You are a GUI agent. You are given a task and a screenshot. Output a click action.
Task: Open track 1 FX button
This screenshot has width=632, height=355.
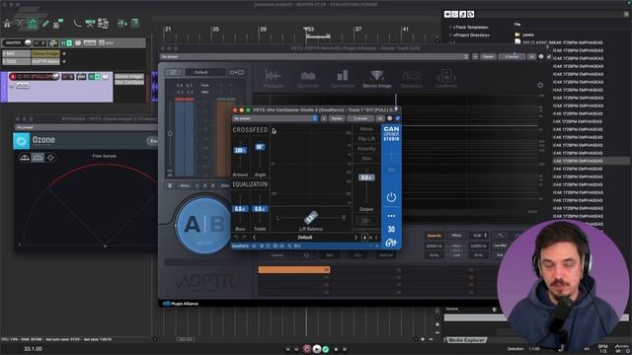(91, 76)
